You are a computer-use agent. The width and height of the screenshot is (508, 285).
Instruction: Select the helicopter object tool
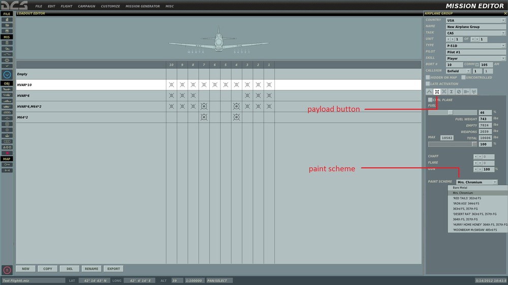[7, 95]
